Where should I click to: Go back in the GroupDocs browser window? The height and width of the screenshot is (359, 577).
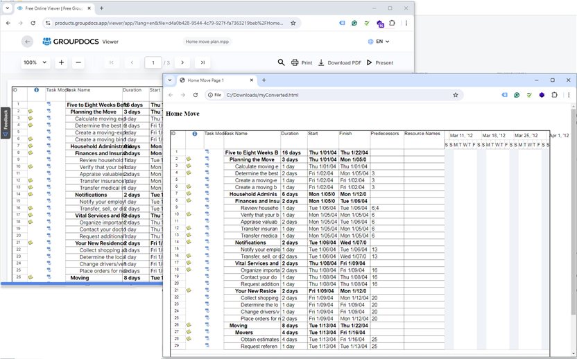(8, 23)
